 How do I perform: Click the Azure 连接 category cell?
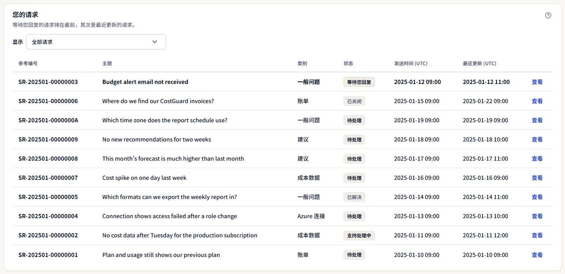click(311, 216)
